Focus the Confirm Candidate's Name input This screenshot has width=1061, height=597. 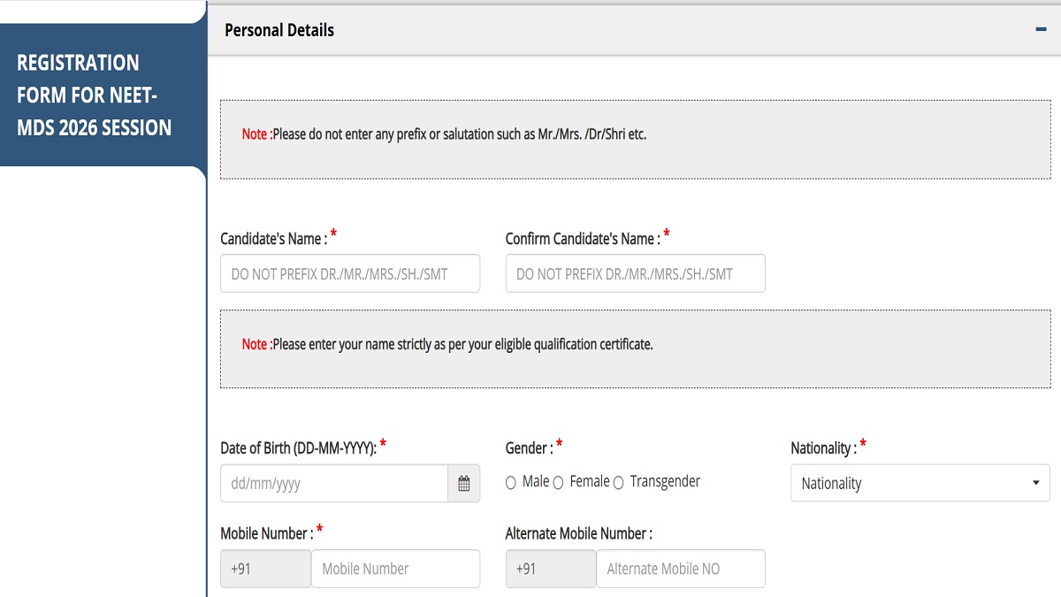tap(635, 274)
